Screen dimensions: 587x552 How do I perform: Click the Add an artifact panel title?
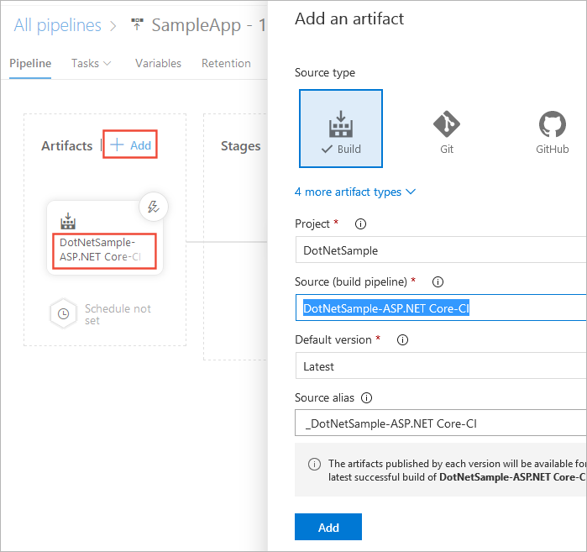click(349, 18)
